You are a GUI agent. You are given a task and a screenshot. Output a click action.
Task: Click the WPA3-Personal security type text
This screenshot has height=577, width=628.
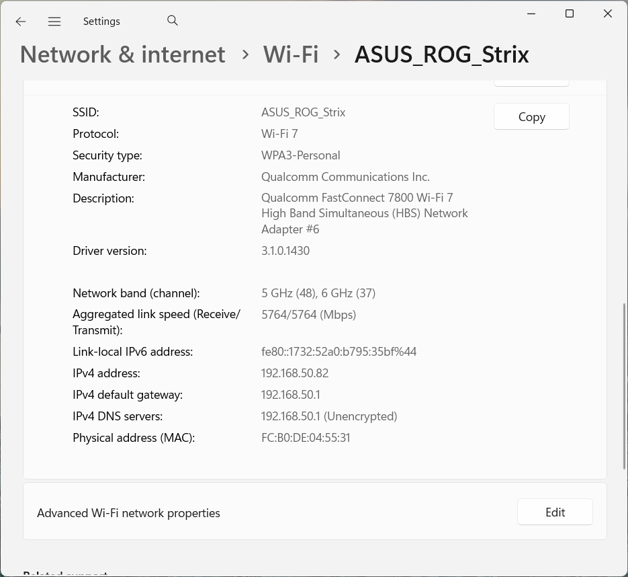point(300,155)
